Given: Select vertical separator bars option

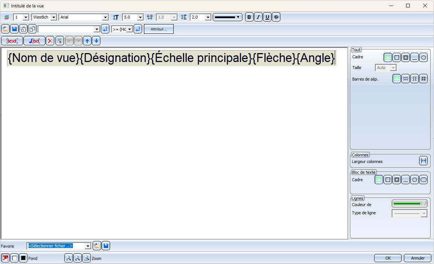Looking at the screenshot, I should (x=414, y=79).
